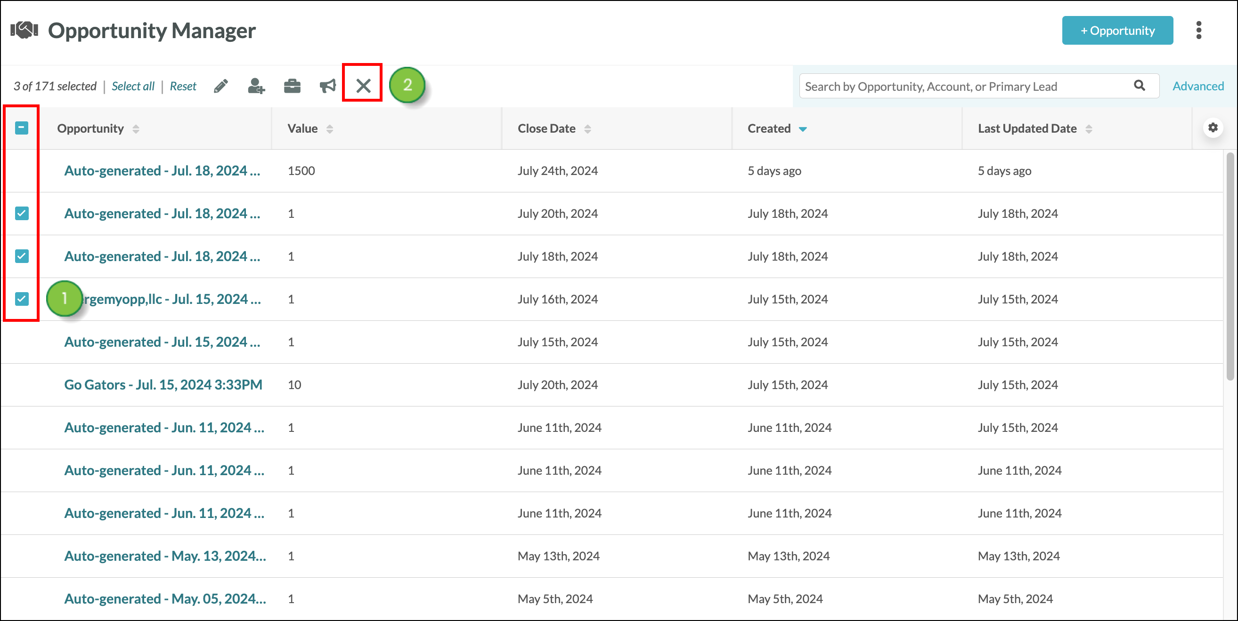Viewport: 1238px width, 621px height.
Task: Click the 1500 value cell
Action: pos(301,171)
